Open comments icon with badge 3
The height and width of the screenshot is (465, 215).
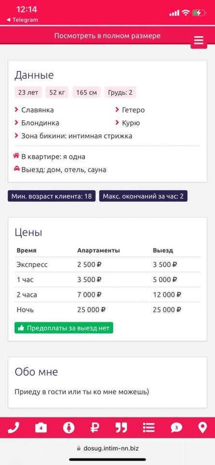176,428
